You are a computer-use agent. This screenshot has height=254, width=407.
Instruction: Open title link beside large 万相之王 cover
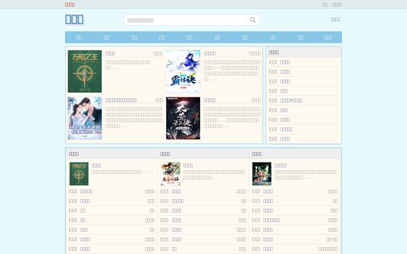pos(110,54)
